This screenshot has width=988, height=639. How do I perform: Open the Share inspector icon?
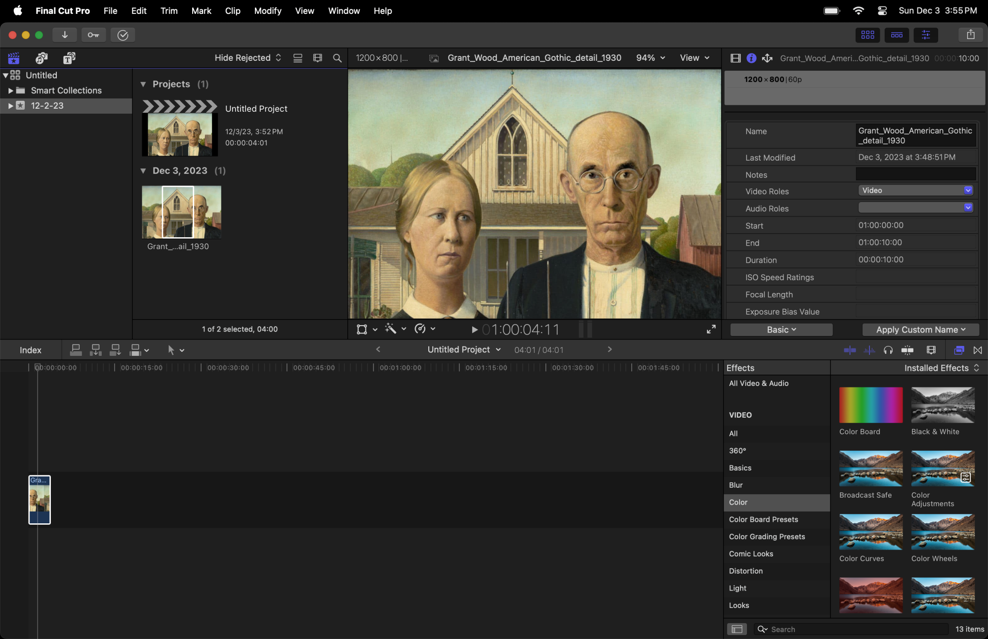(x=767, y=58)
